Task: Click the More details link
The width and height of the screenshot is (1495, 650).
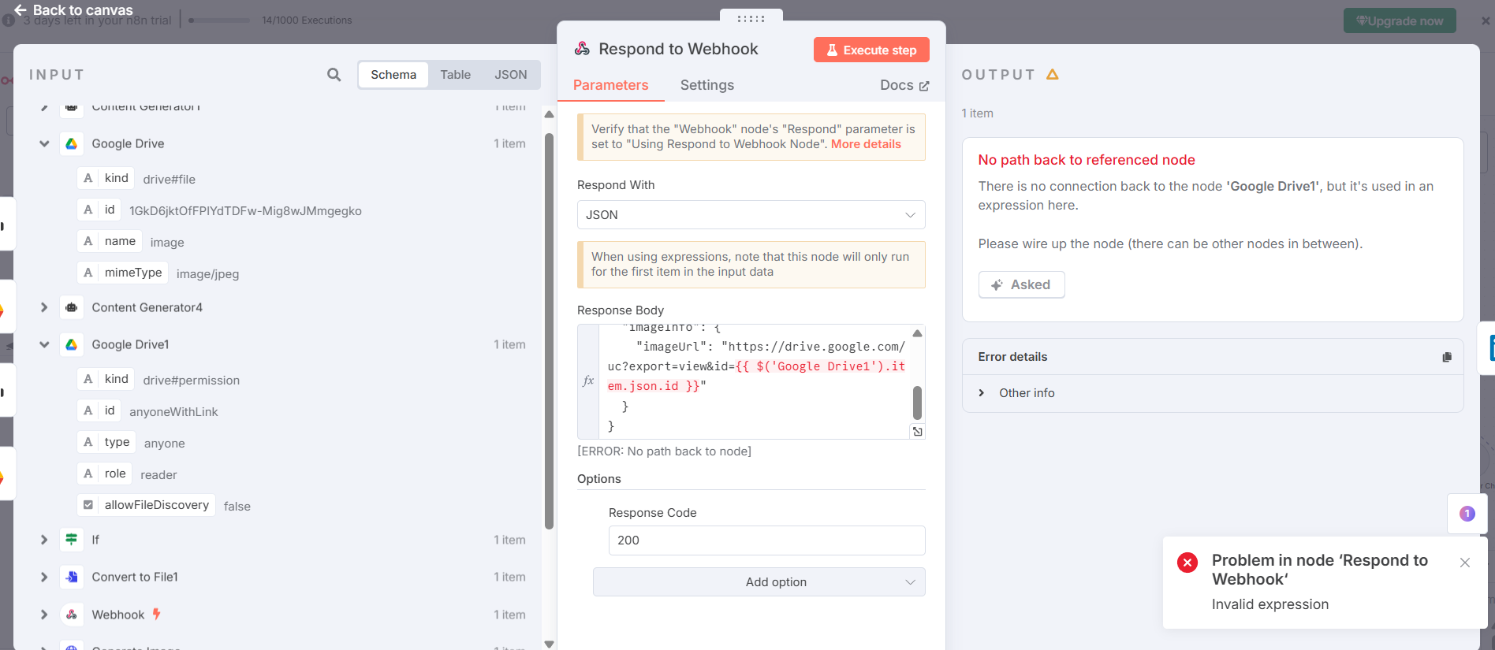Action: tap(866, 144)
